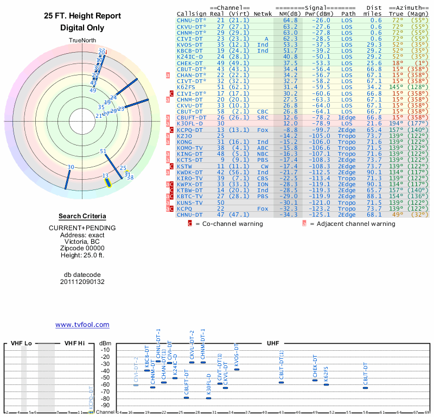Click red C icon in co-channel legend
Viewport: 434px width, 417px height.
[x=190, y=224]
